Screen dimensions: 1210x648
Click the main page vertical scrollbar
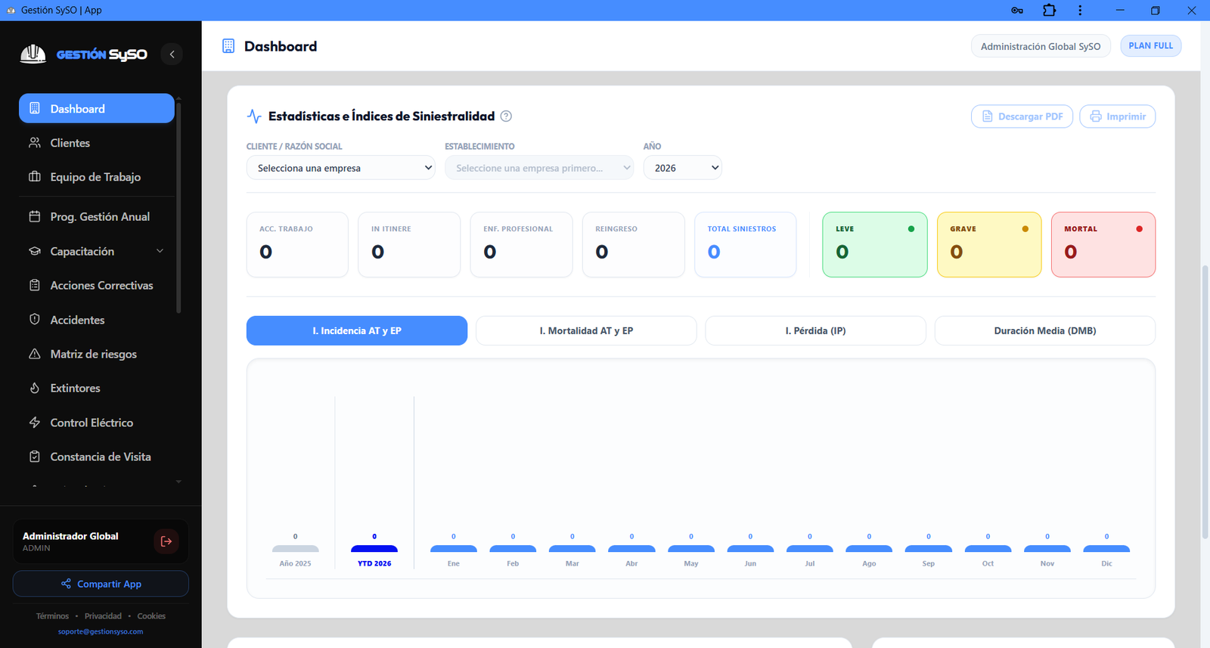pyautogui.click(x=1205, y=402)
